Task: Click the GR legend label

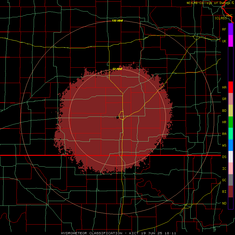Action: (x=224, y=99)
